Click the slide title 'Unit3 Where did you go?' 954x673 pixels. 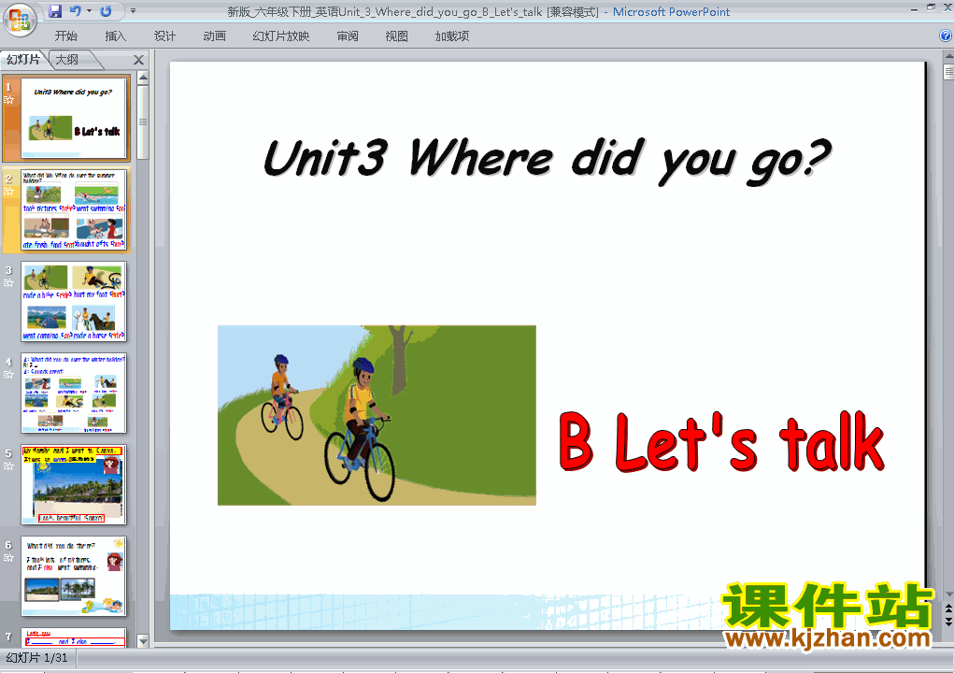click(547, 160)
